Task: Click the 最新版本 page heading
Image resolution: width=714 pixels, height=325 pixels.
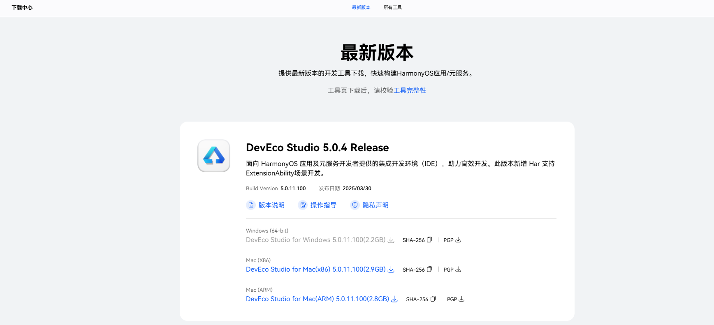Action: [377, 53]
